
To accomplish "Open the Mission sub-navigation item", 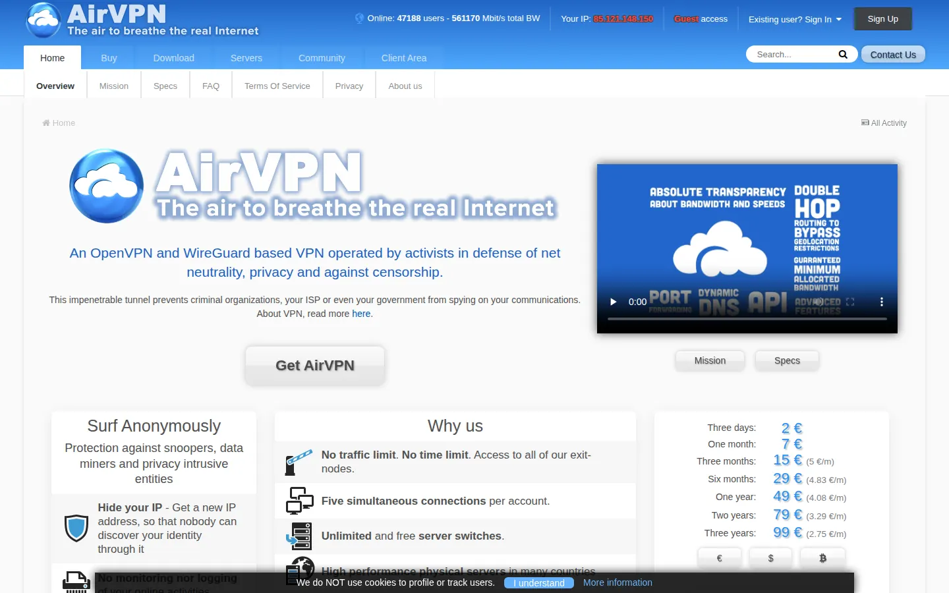I will (114, 86).
